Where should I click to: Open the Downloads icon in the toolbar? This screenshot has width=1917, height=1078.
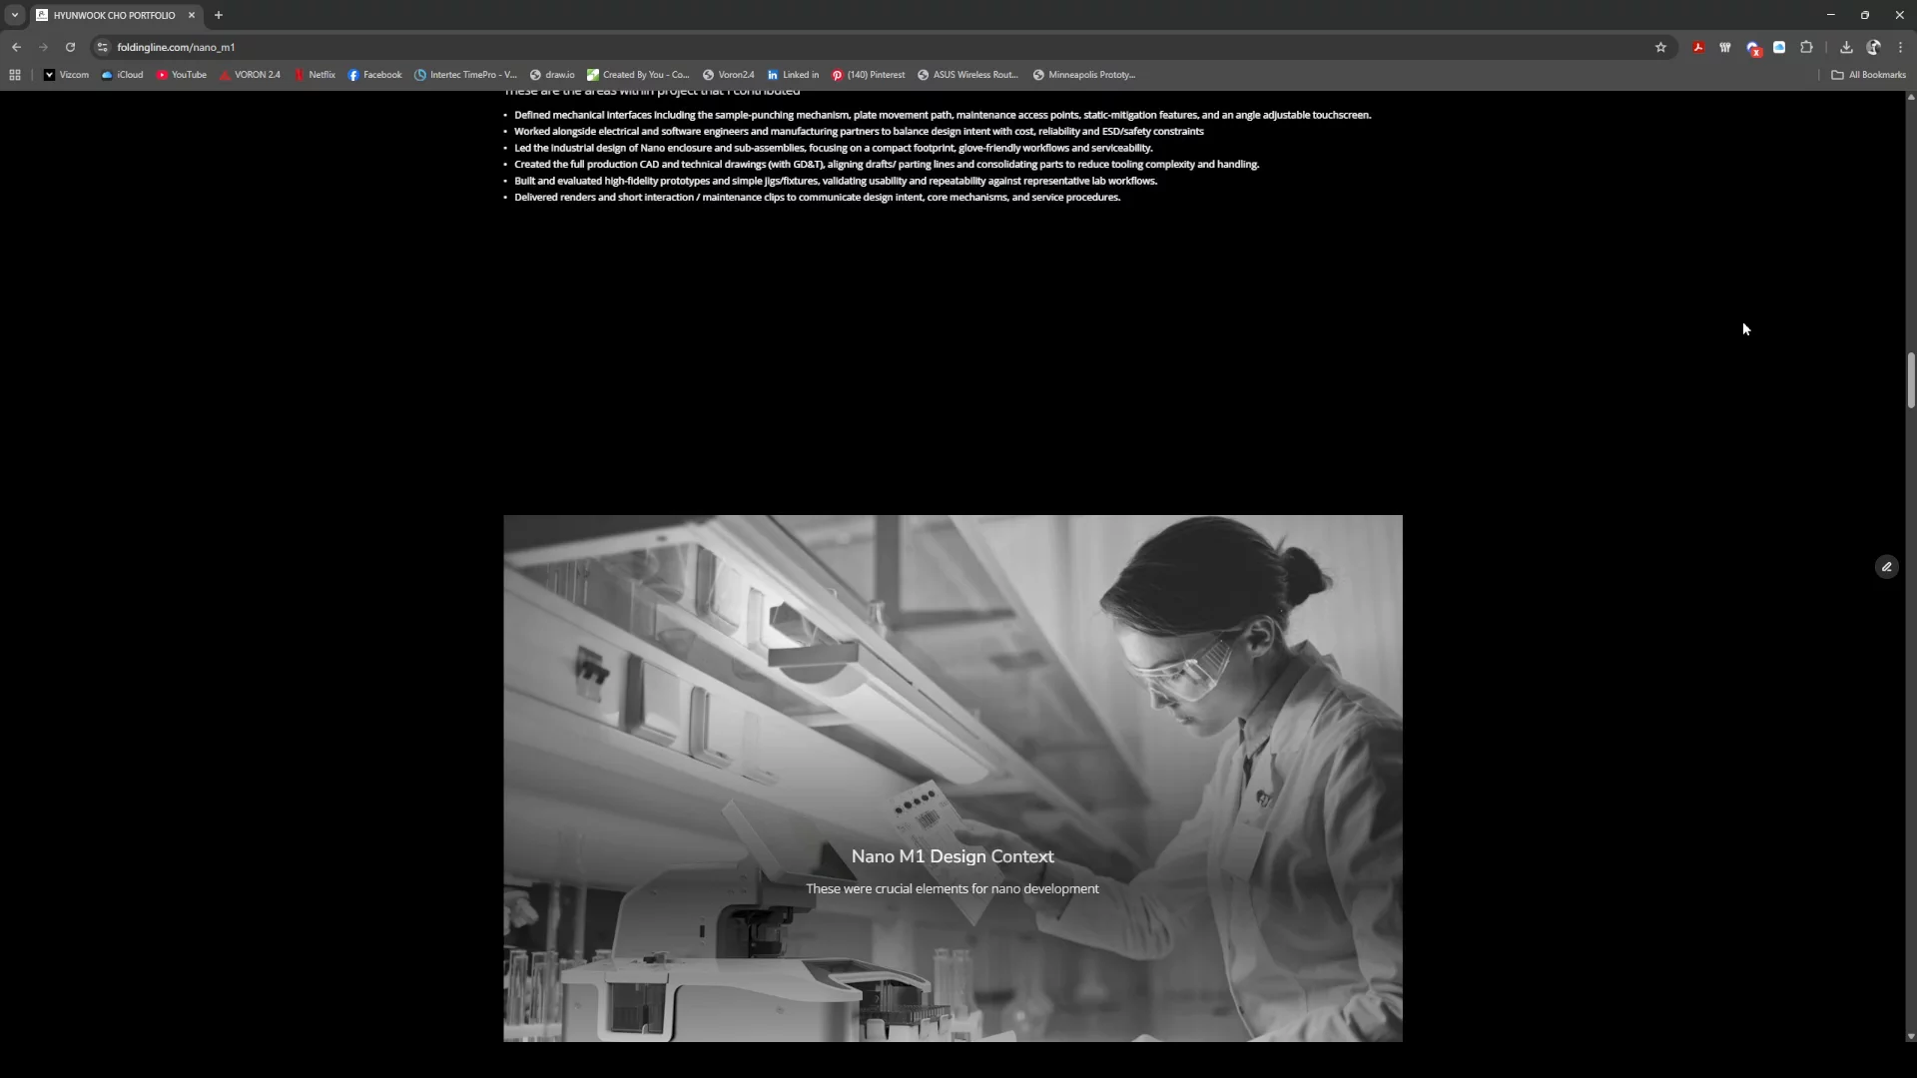tap(1846, 47)
